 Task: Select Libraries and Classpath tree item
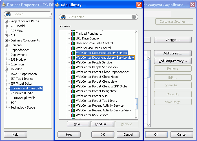coord(26,88)
